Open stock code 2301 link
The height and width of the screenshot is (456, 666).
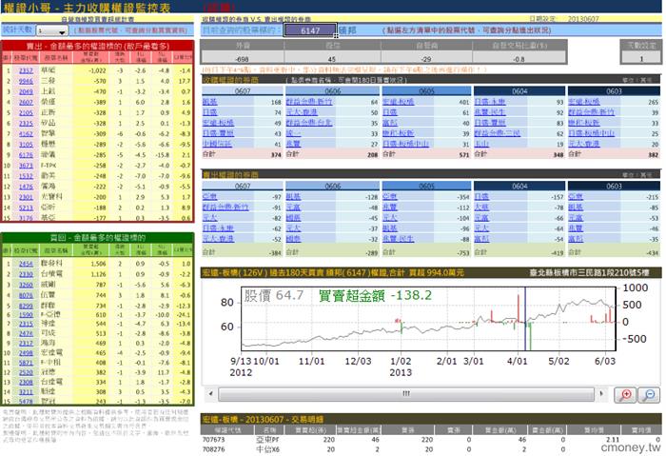[x=26, y=197]
